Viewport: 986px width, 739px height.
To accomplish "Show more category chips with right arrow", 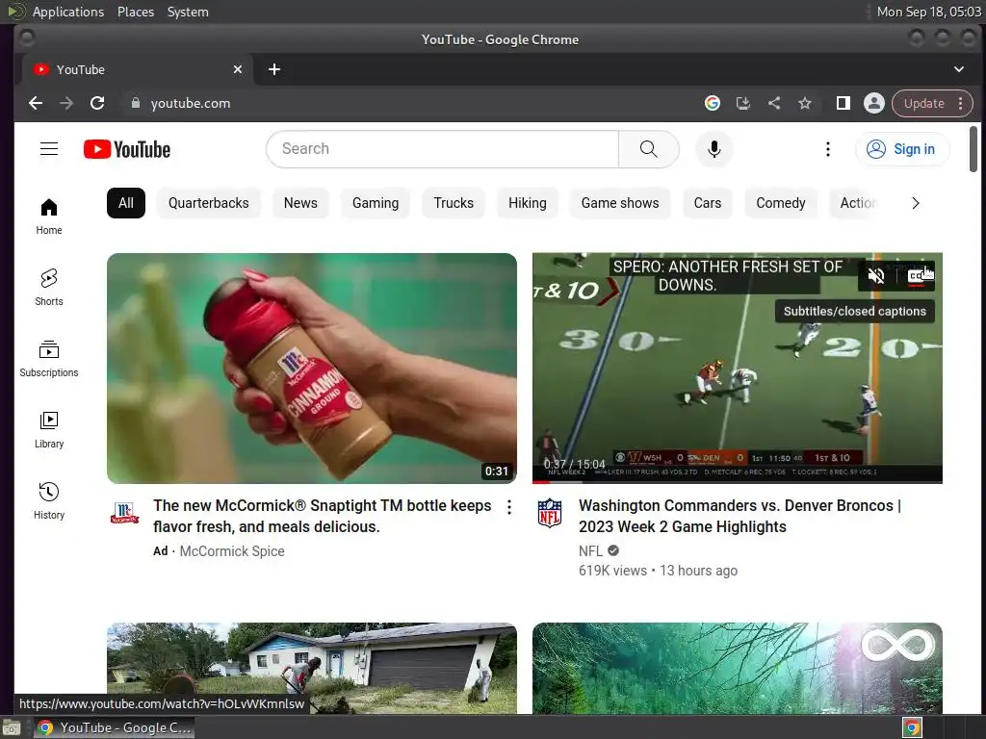I will click(x=916, y=203).
